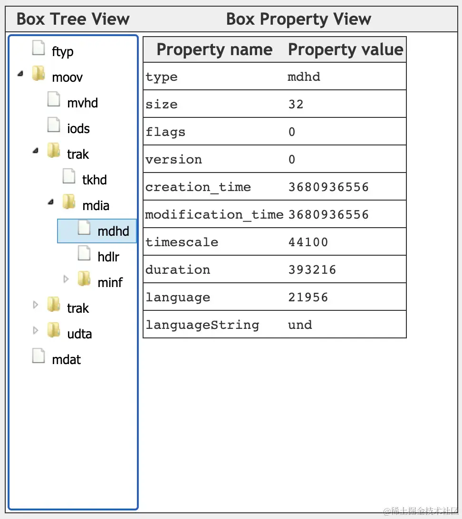Click the mvhd file icon
The height and width of the screenshot is (519, 462).
(x=54, y=99)
